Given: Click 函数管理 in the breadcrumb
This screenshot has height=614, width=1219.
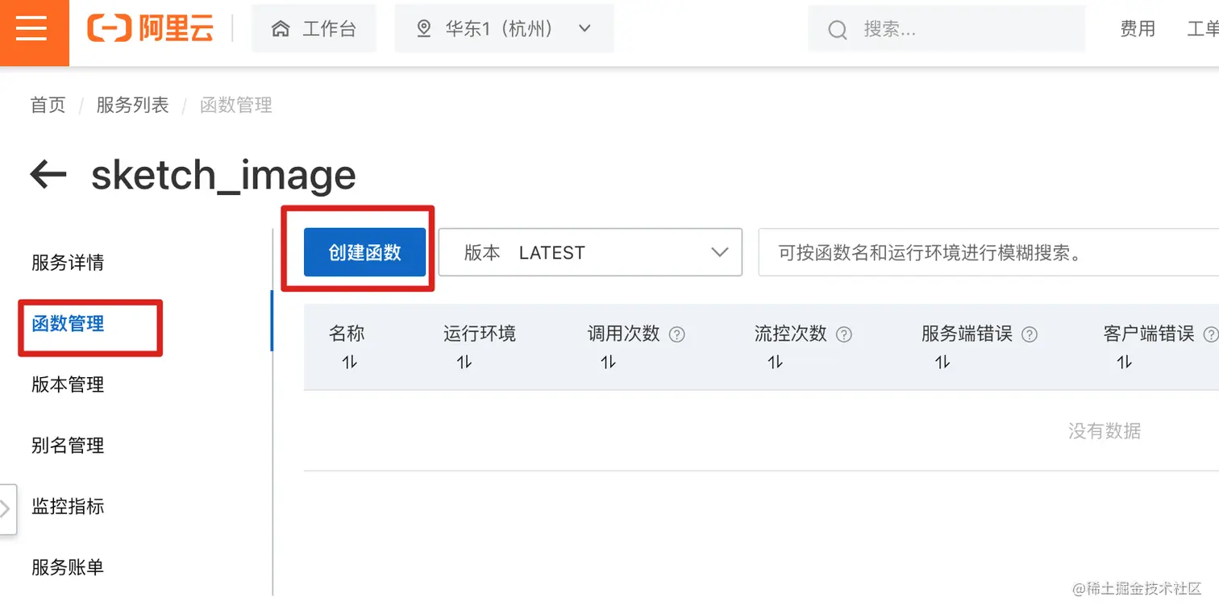Looking at the screenshot, I should tap(236, 105).
